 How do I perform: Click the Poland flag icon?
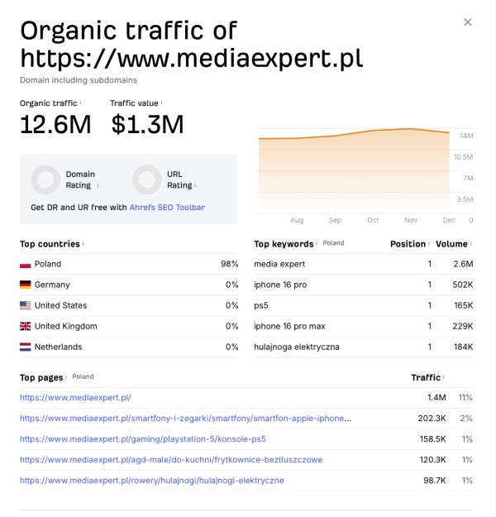(26, 265)
